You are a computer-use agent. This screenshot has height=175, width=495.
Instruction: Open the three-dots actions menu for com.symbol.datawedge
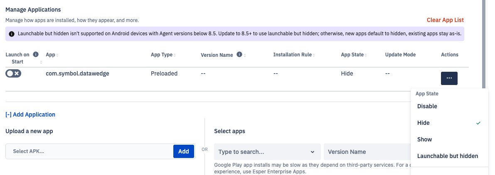[449, 78]
